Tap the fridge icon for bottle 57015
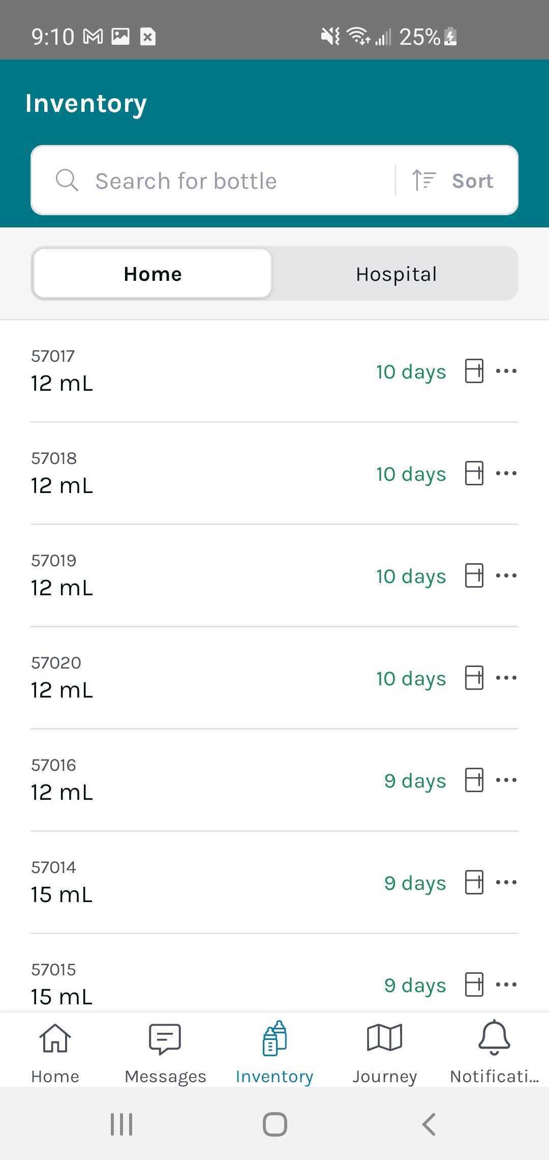Viewport: 549px width, 1160px height. (x=474, y=984)
